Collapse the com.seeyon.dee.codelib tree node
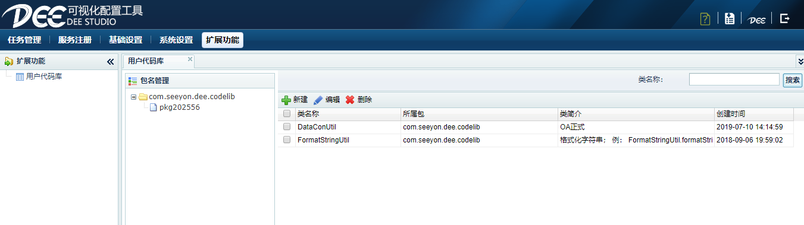Screen dimensions: 804x225 134,97
